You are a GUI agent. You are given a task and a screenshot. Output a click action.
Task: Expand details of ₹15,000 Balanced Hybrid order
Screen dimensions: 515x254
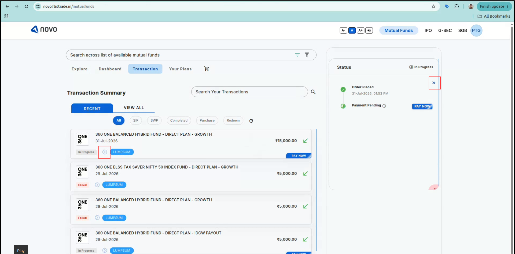click(105, 152)
